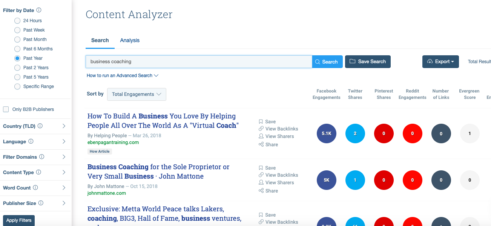Expand the Filter Domains chevron
Image resolution: width=491 pixels, height=226 pixels.
[x=64, y=157]
